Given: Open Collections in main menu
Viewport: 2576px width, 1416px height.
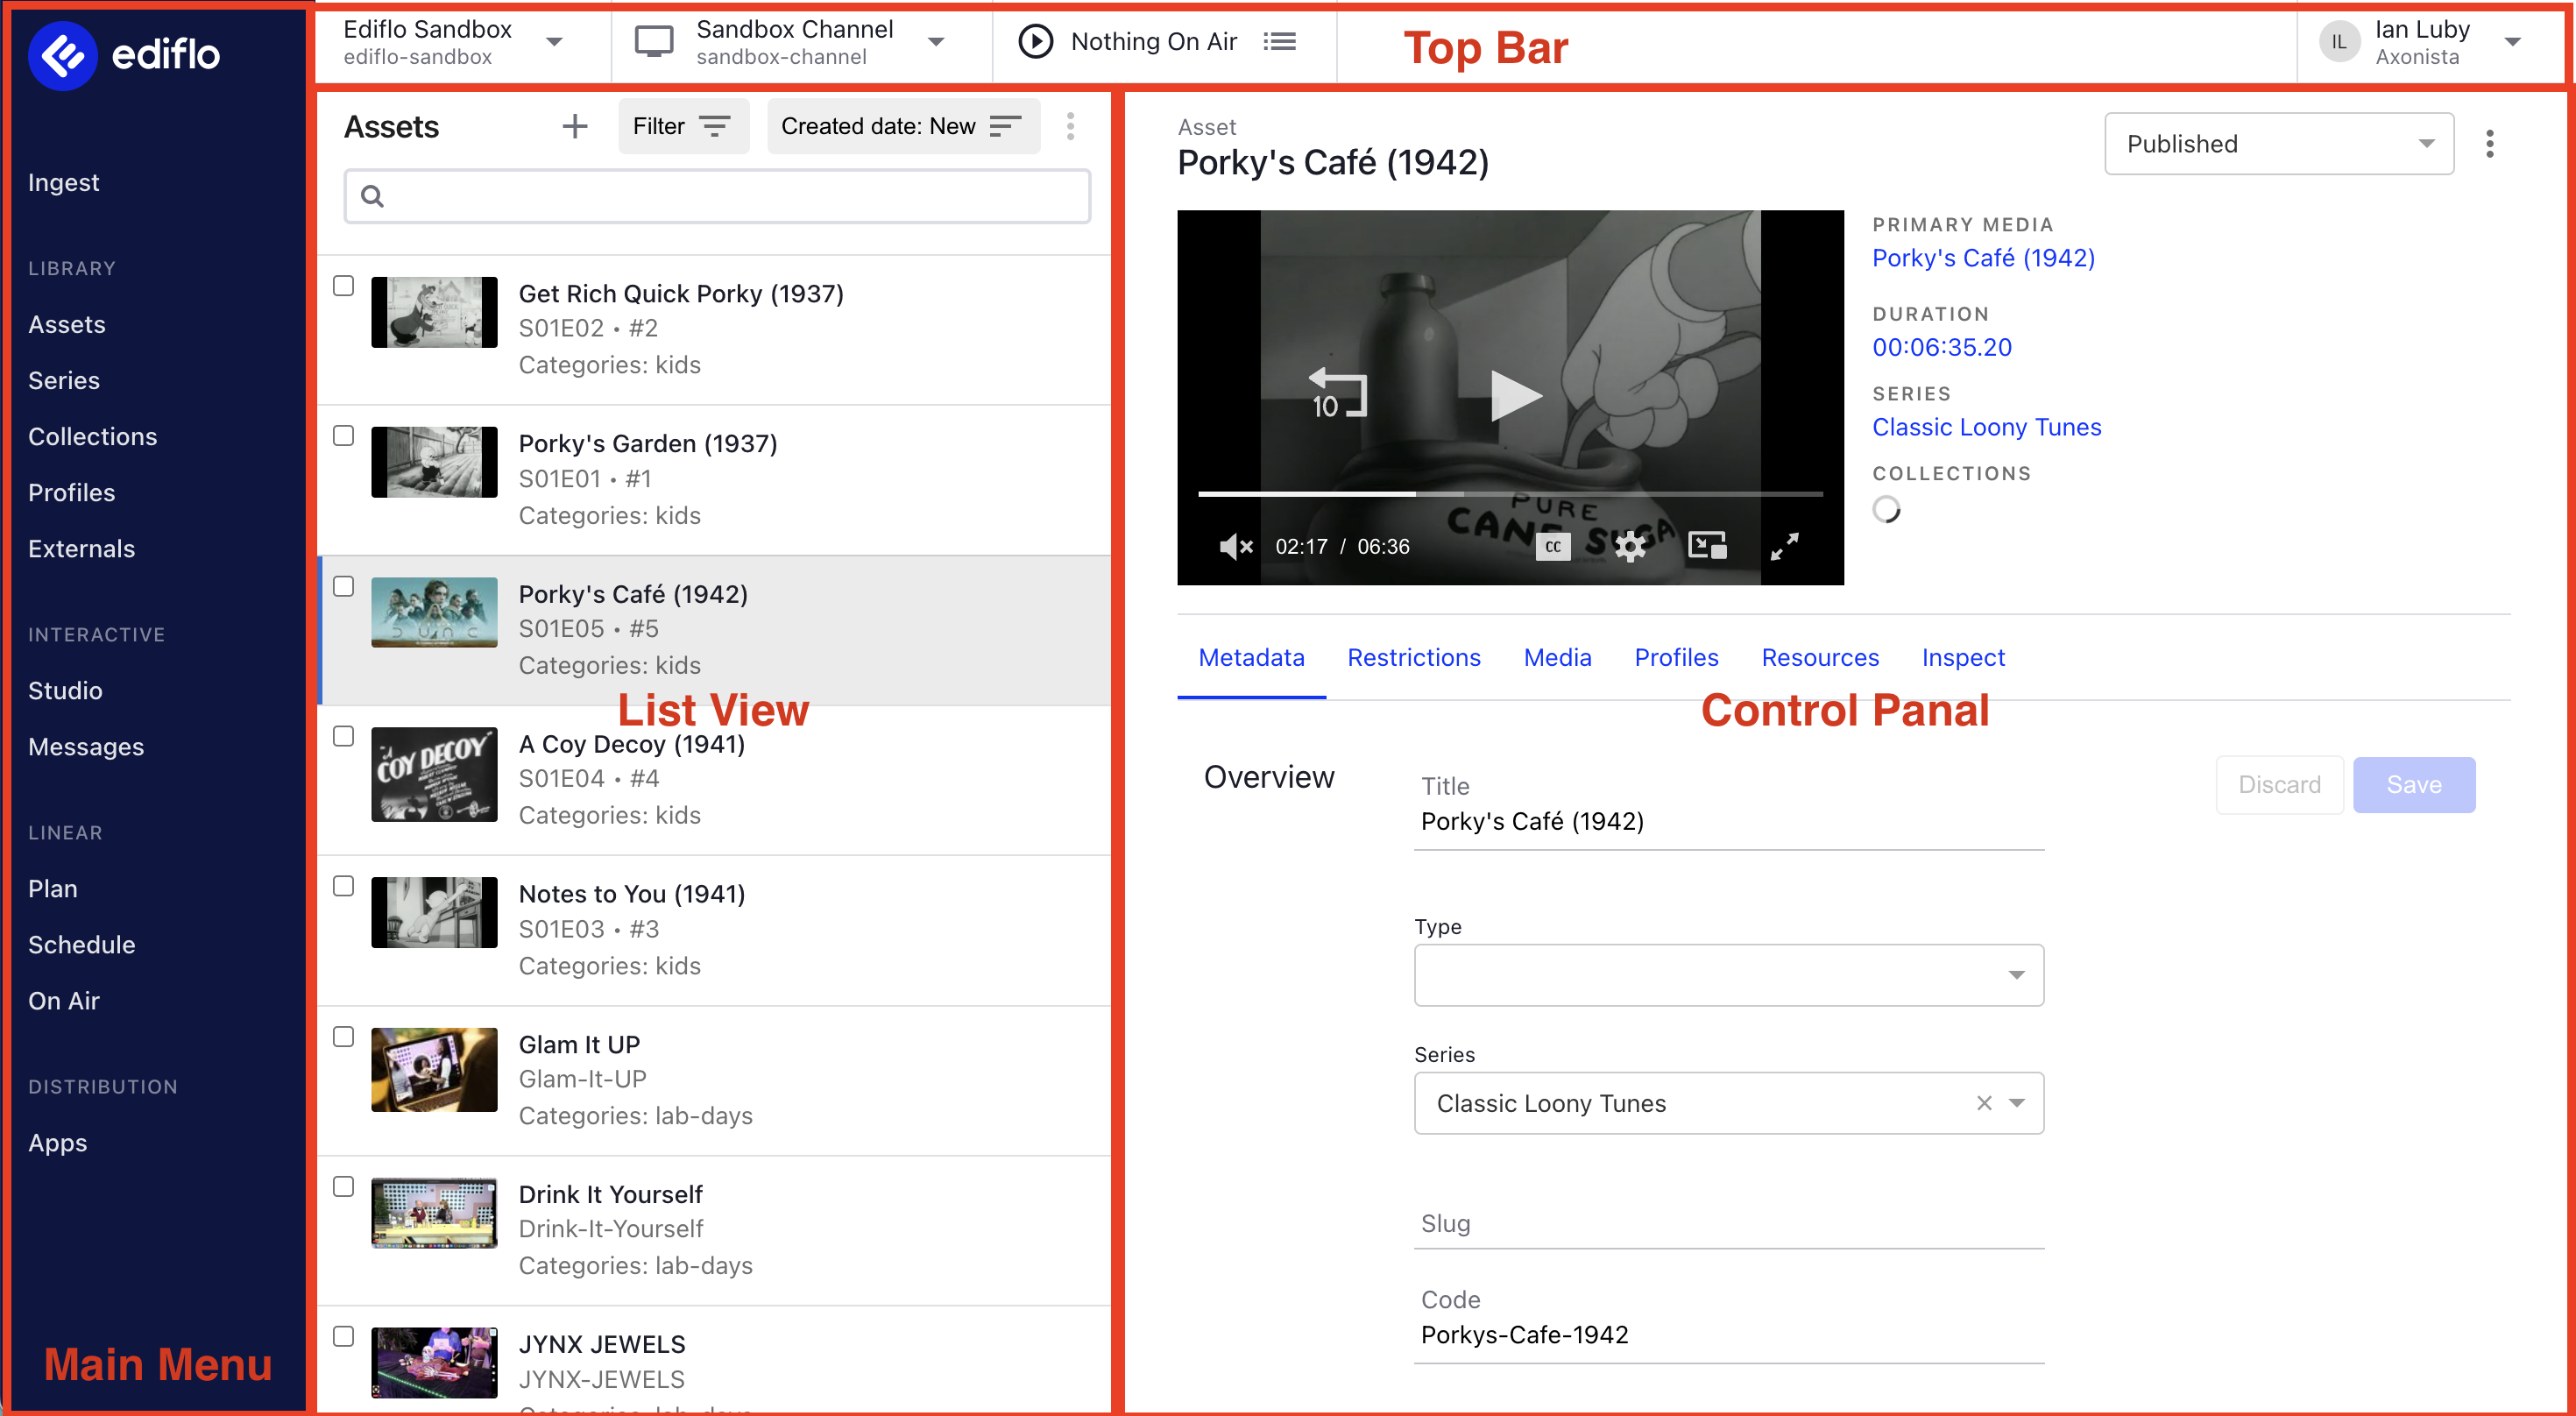Looking at the screenshot, I should pos(92,436).
